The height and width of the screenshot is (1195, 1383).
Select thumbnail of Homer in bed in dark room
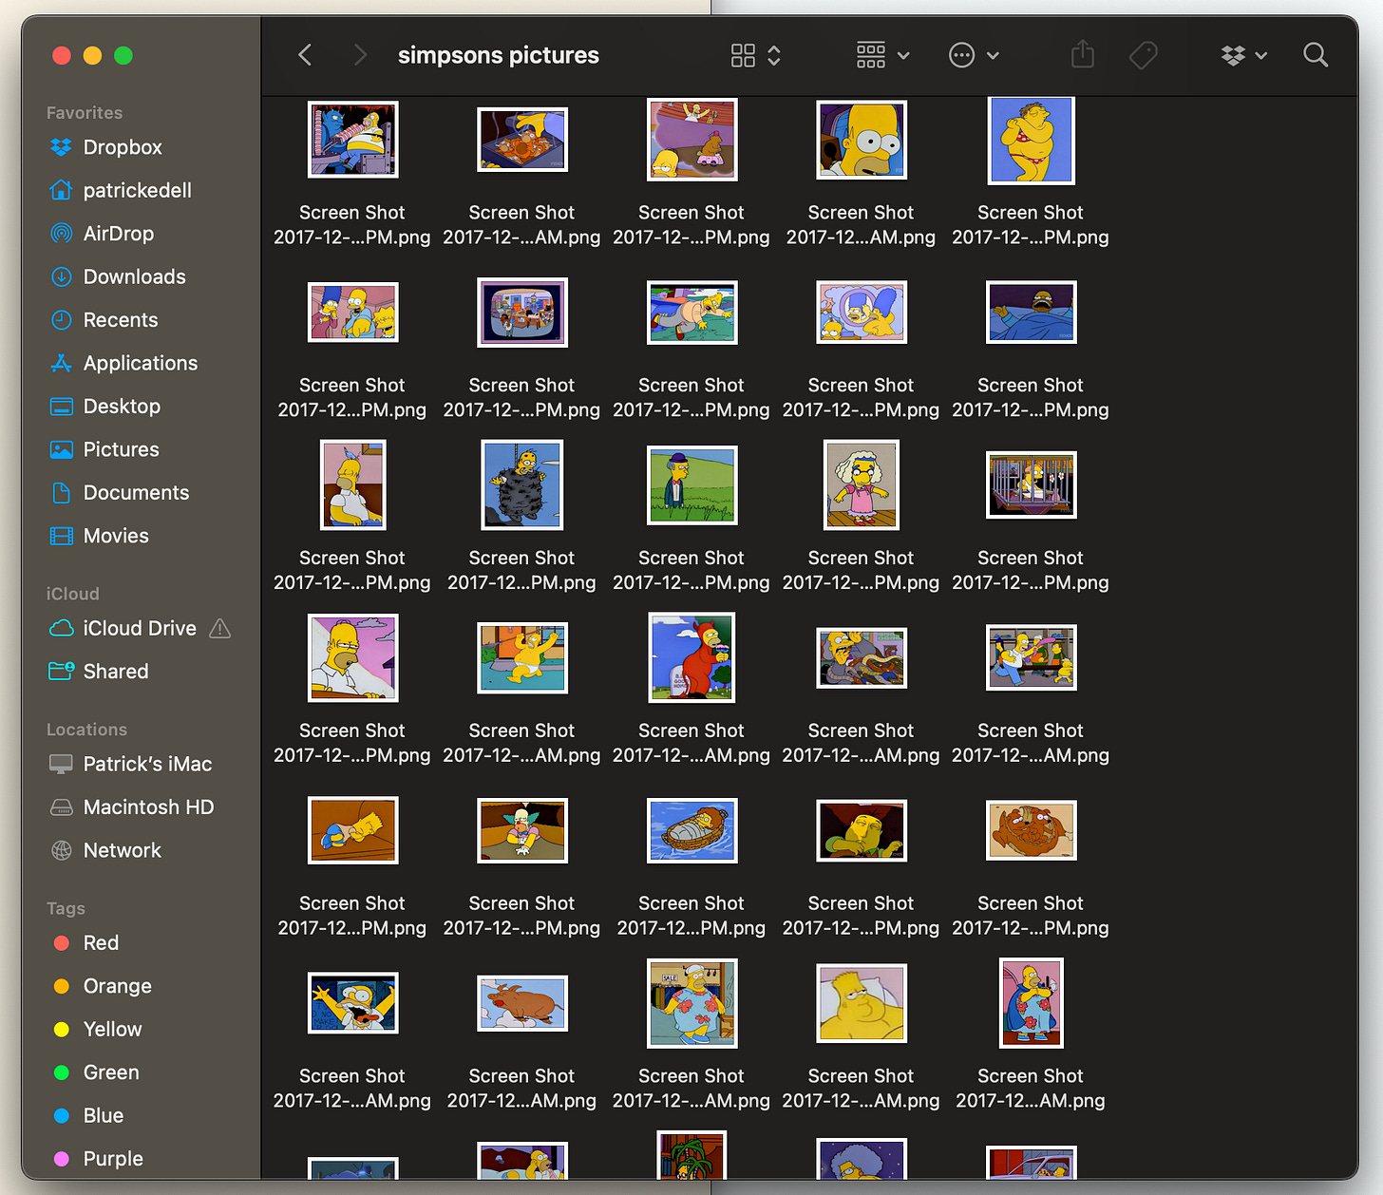[x=1032, y=313]
